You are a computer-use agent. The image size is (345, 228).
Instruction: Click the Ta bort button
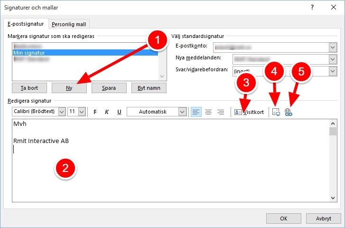coord(29,88)
